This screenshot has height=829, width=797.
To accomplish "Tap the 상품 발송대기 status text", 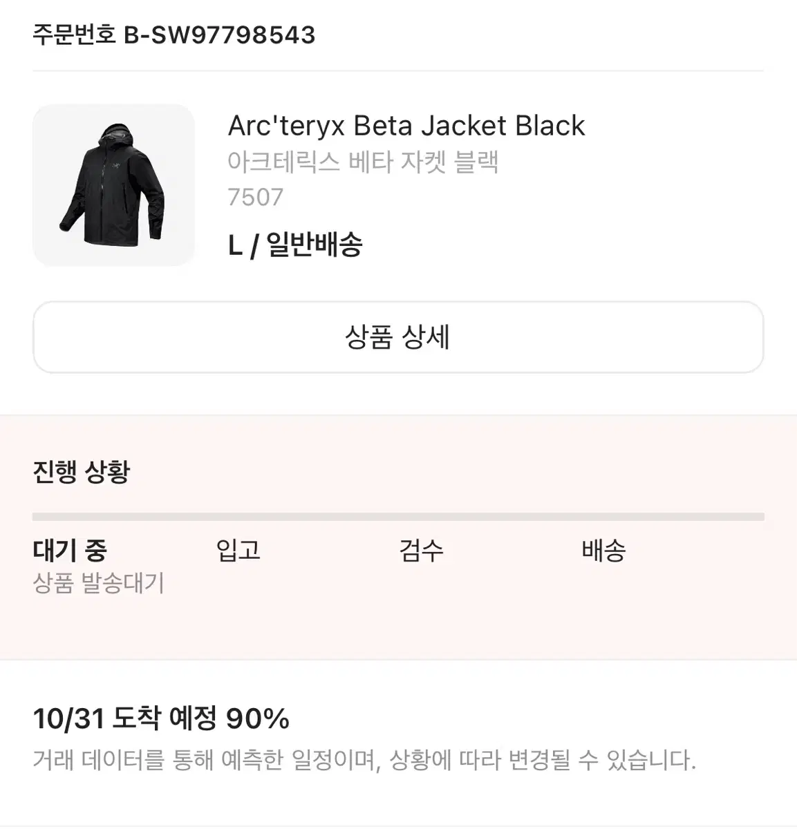I will tap(98, 583).
